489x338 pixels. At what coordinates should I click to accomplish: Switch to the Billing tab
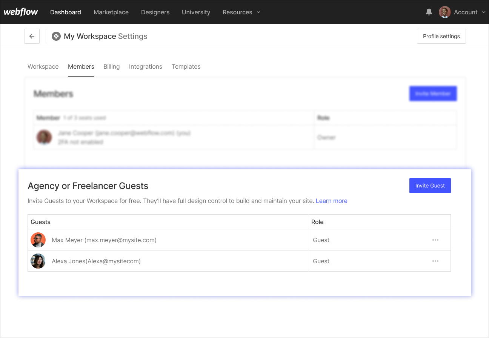111,66
